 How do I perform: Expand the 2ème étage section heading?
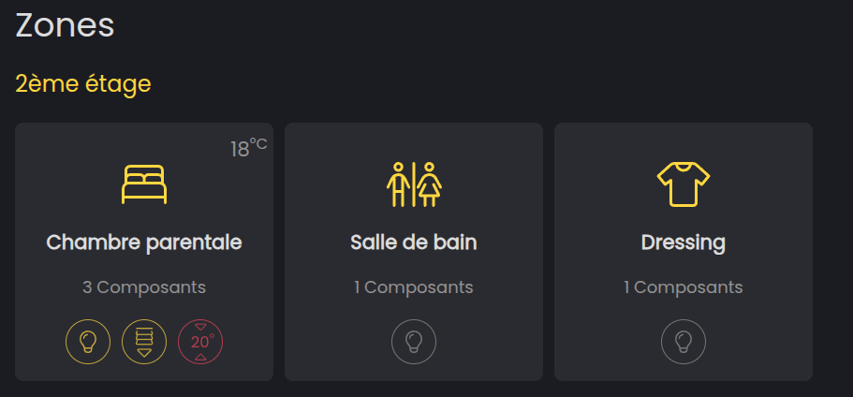[x=83, y=84]
